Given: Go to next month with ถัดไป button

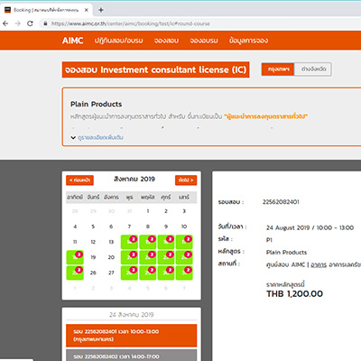Looking at the screenshot, I should [186, 180].
